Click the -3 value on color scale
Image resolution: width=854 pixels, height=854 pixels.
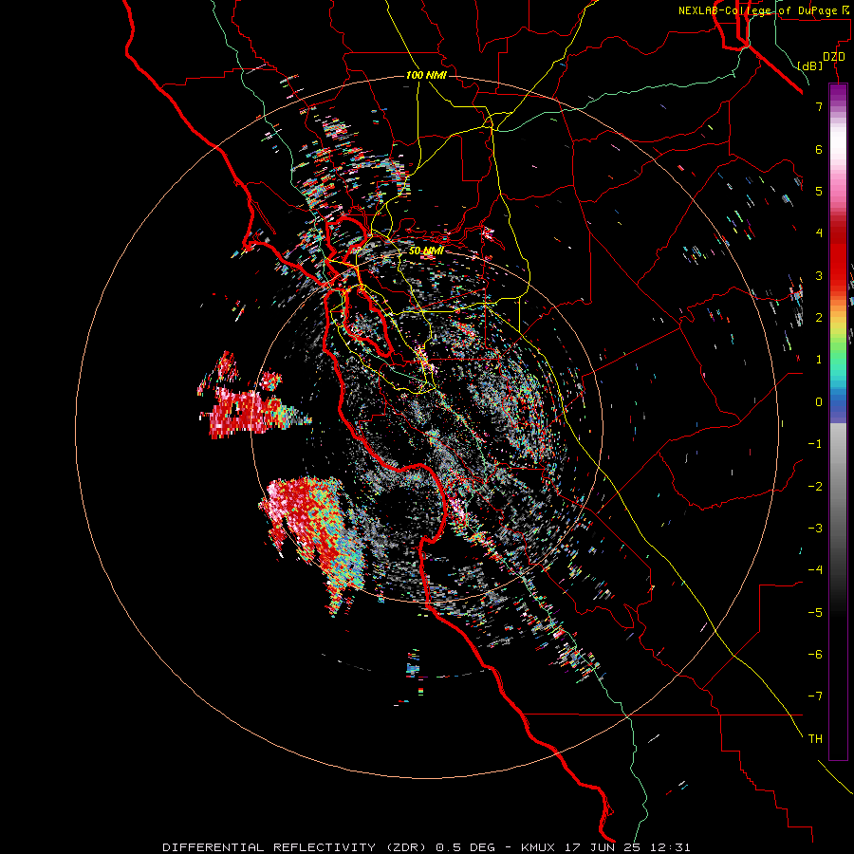point(815,528)
